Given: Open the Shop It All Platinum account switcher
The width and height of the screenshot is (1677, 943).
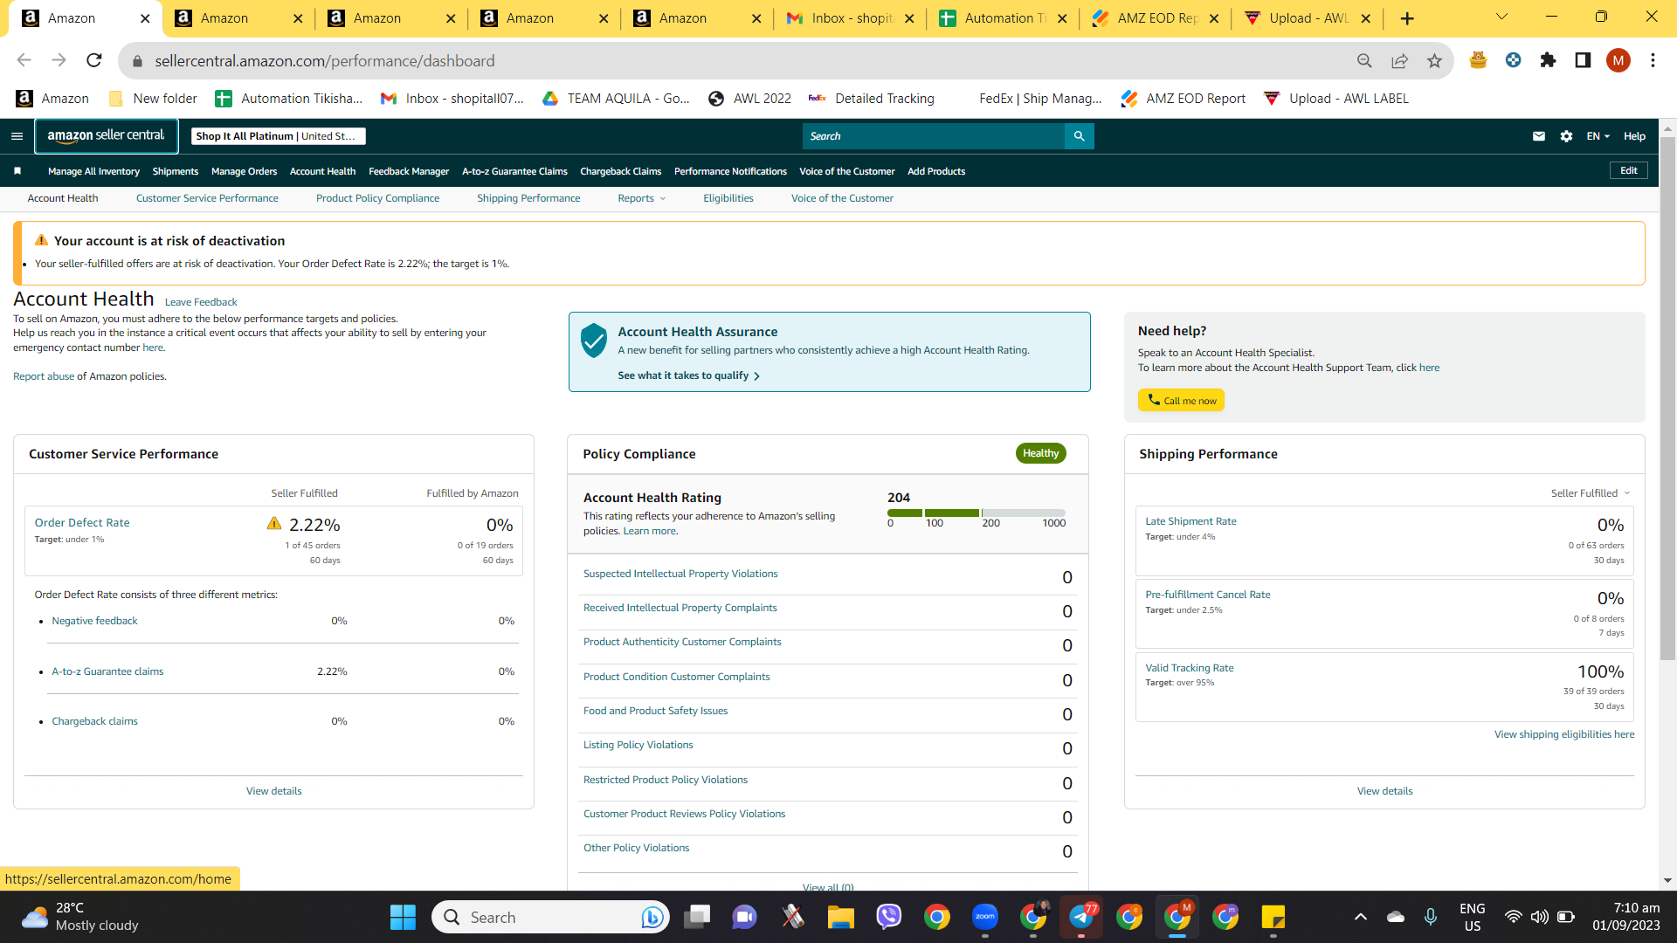Looking at the screenshot, I should point(279,136).
